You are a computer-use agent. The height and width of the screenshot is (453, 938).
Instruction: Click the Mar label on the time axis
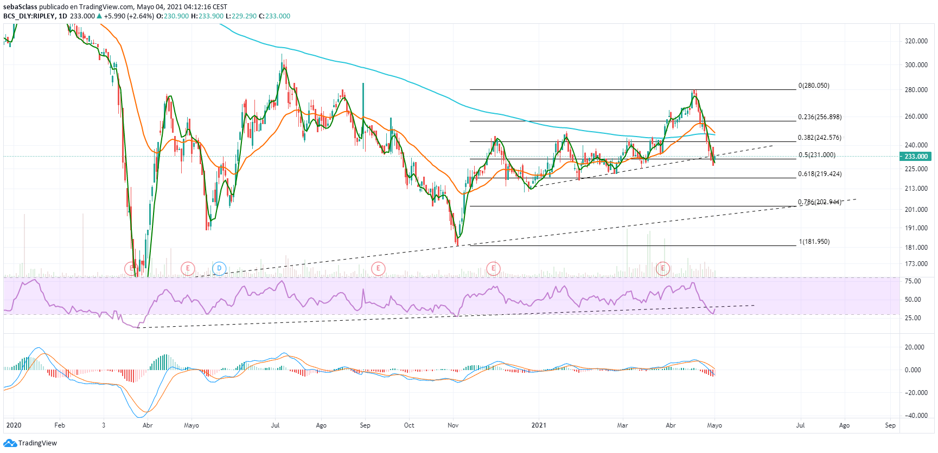tap(622, 425)
